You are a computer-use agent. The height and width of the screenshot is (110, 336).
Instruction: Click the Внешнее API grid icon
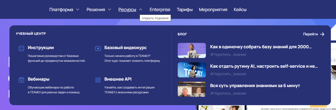pyautogui.click(x=98, y=80)
